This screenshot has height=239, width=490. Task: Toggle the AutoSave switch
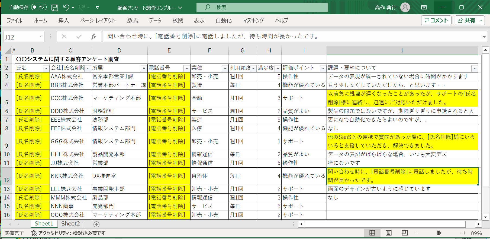point(39,7)
